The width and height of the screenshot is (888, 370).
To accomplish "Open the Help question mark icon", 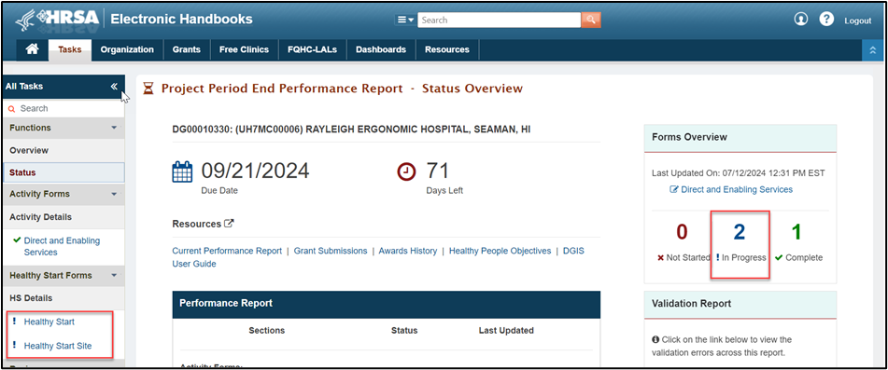I will (x=826, y=20).
